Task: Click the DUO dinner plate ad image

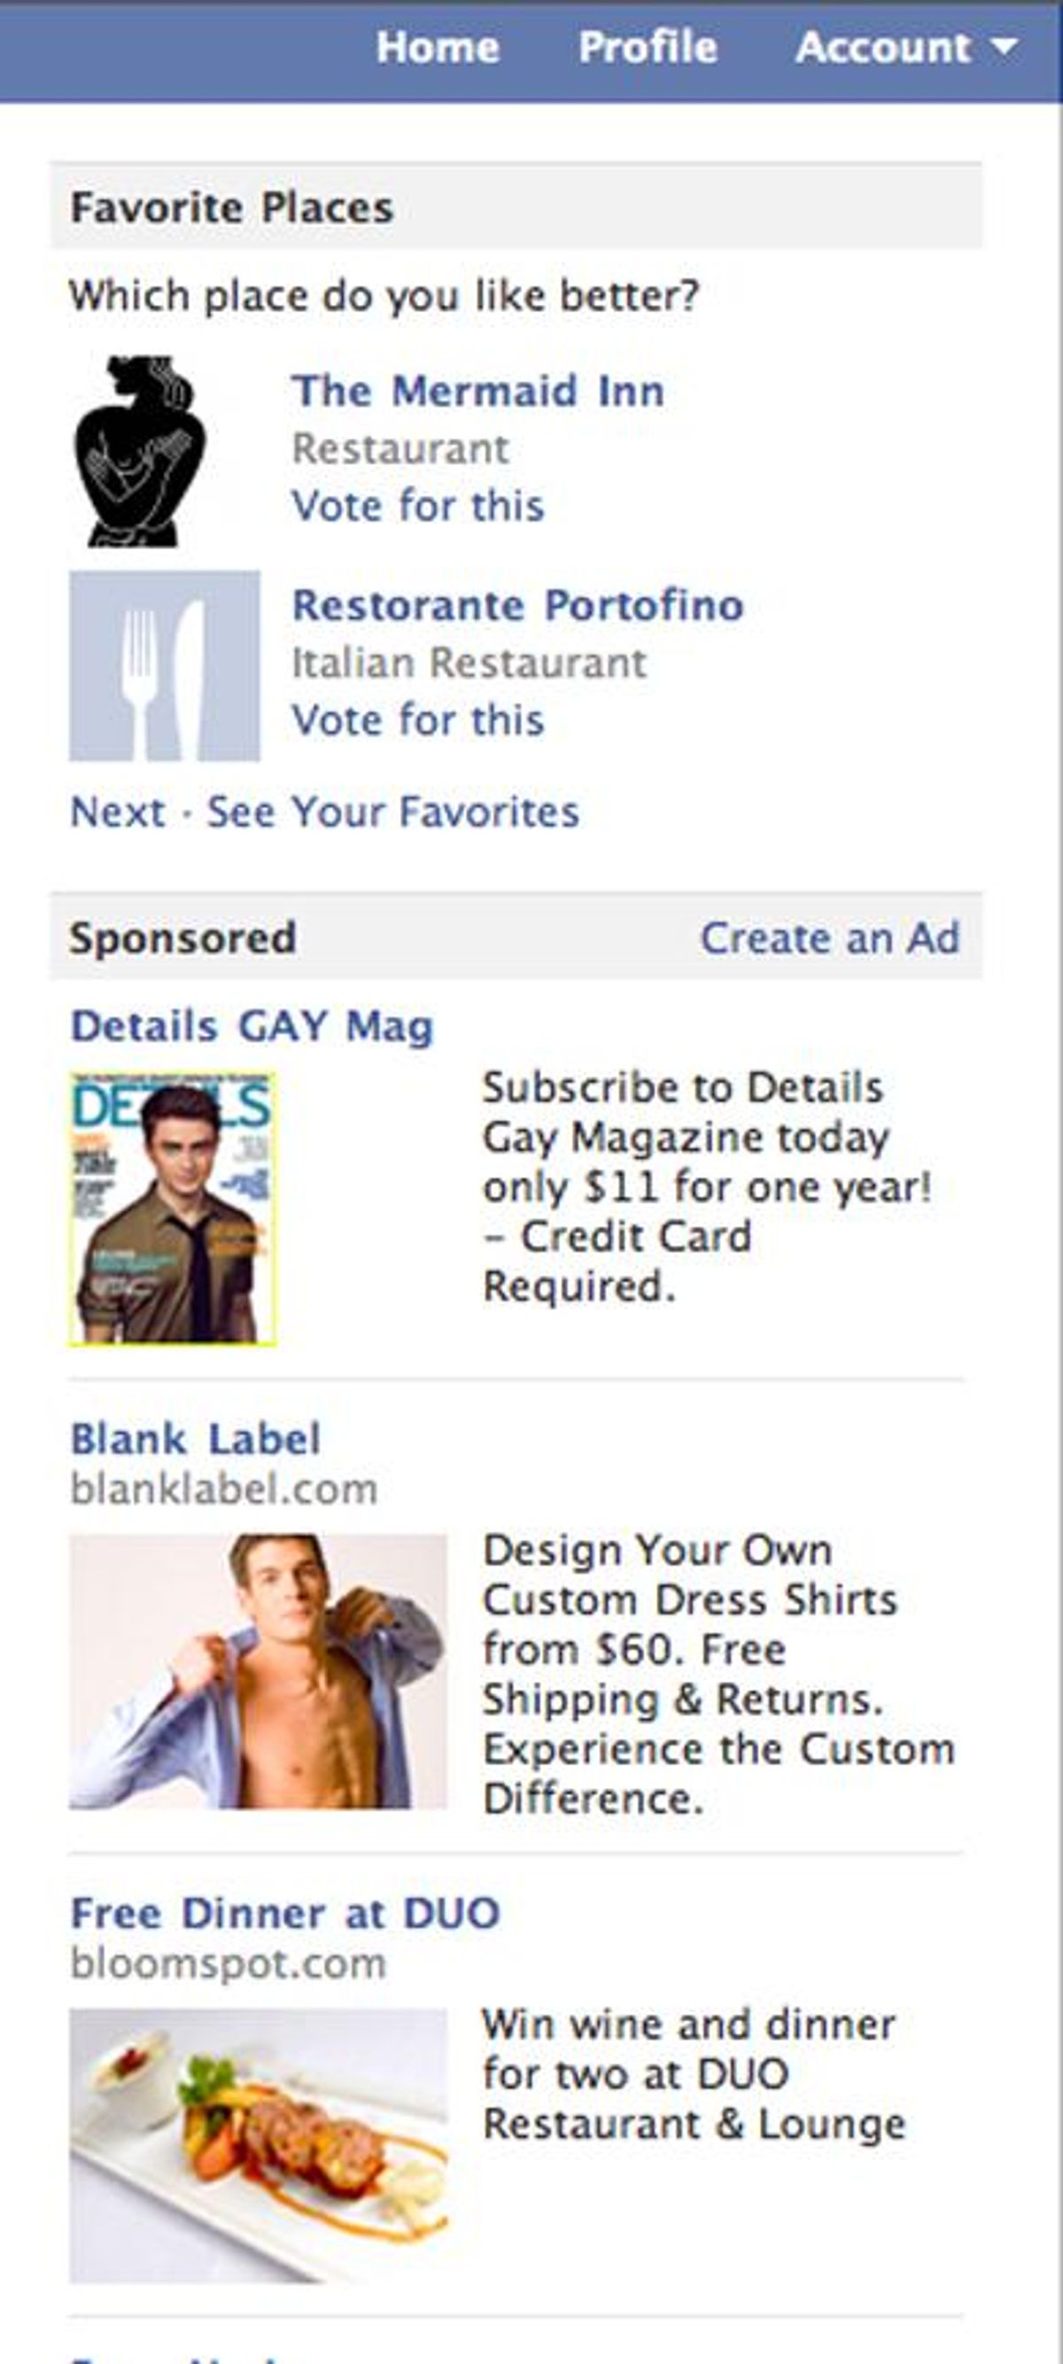Action: coord(258,2146)
